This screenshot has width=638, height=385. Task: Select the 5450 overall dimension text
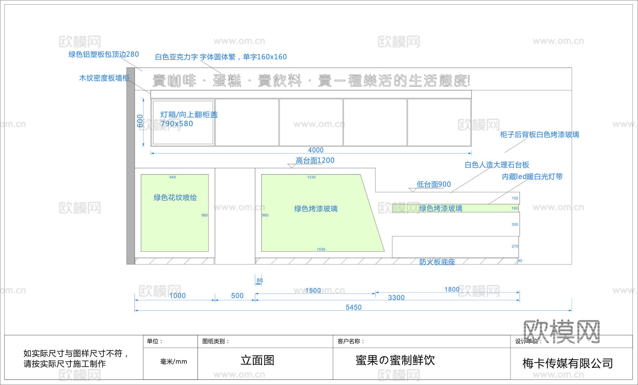[354, 307]
